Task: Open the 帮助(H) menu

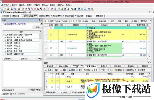Action: [68, 5]
